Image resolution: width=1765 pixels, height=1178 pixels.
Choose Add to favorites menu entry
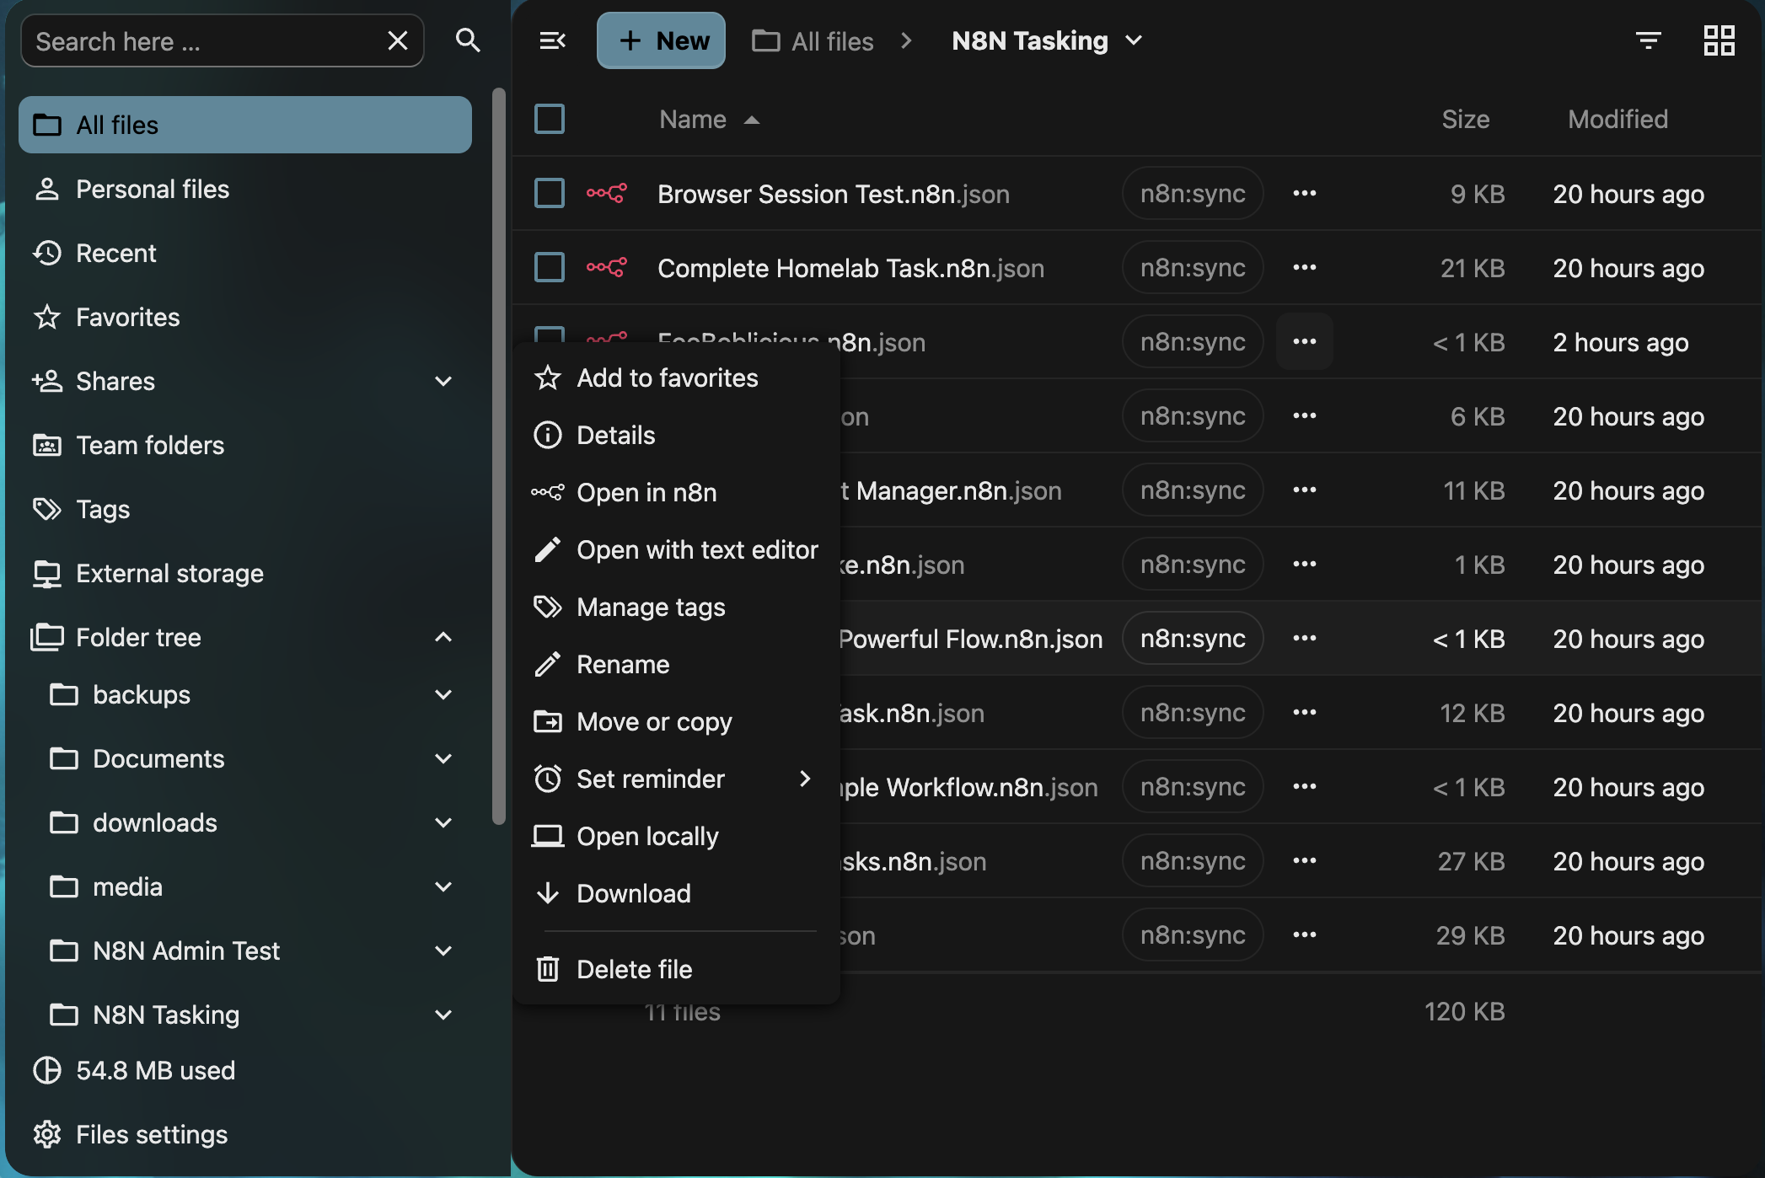676,377
